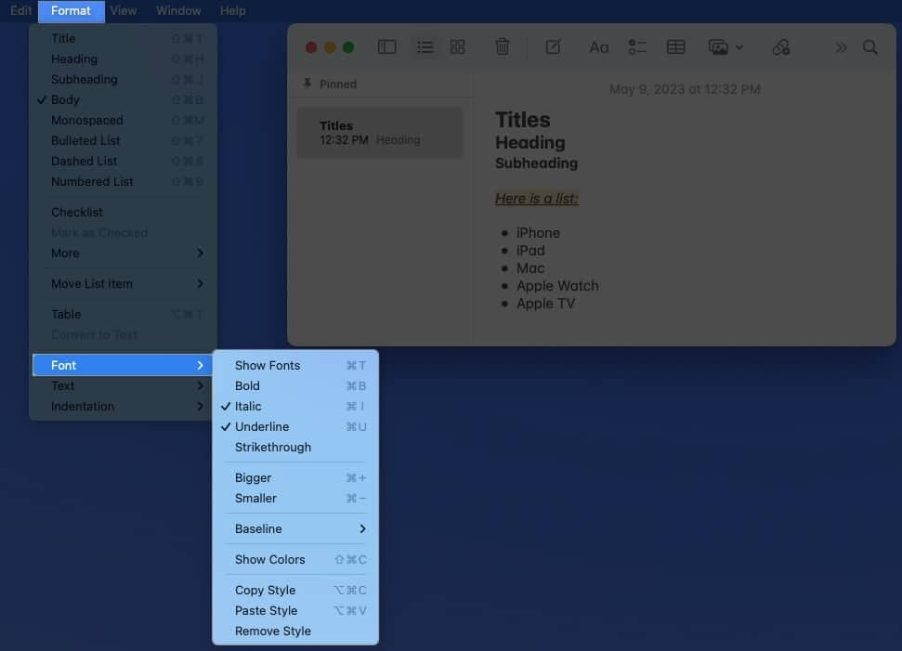Click the trash delete note icon
This screenshot has height=651, width=902.
pos(503,46)
